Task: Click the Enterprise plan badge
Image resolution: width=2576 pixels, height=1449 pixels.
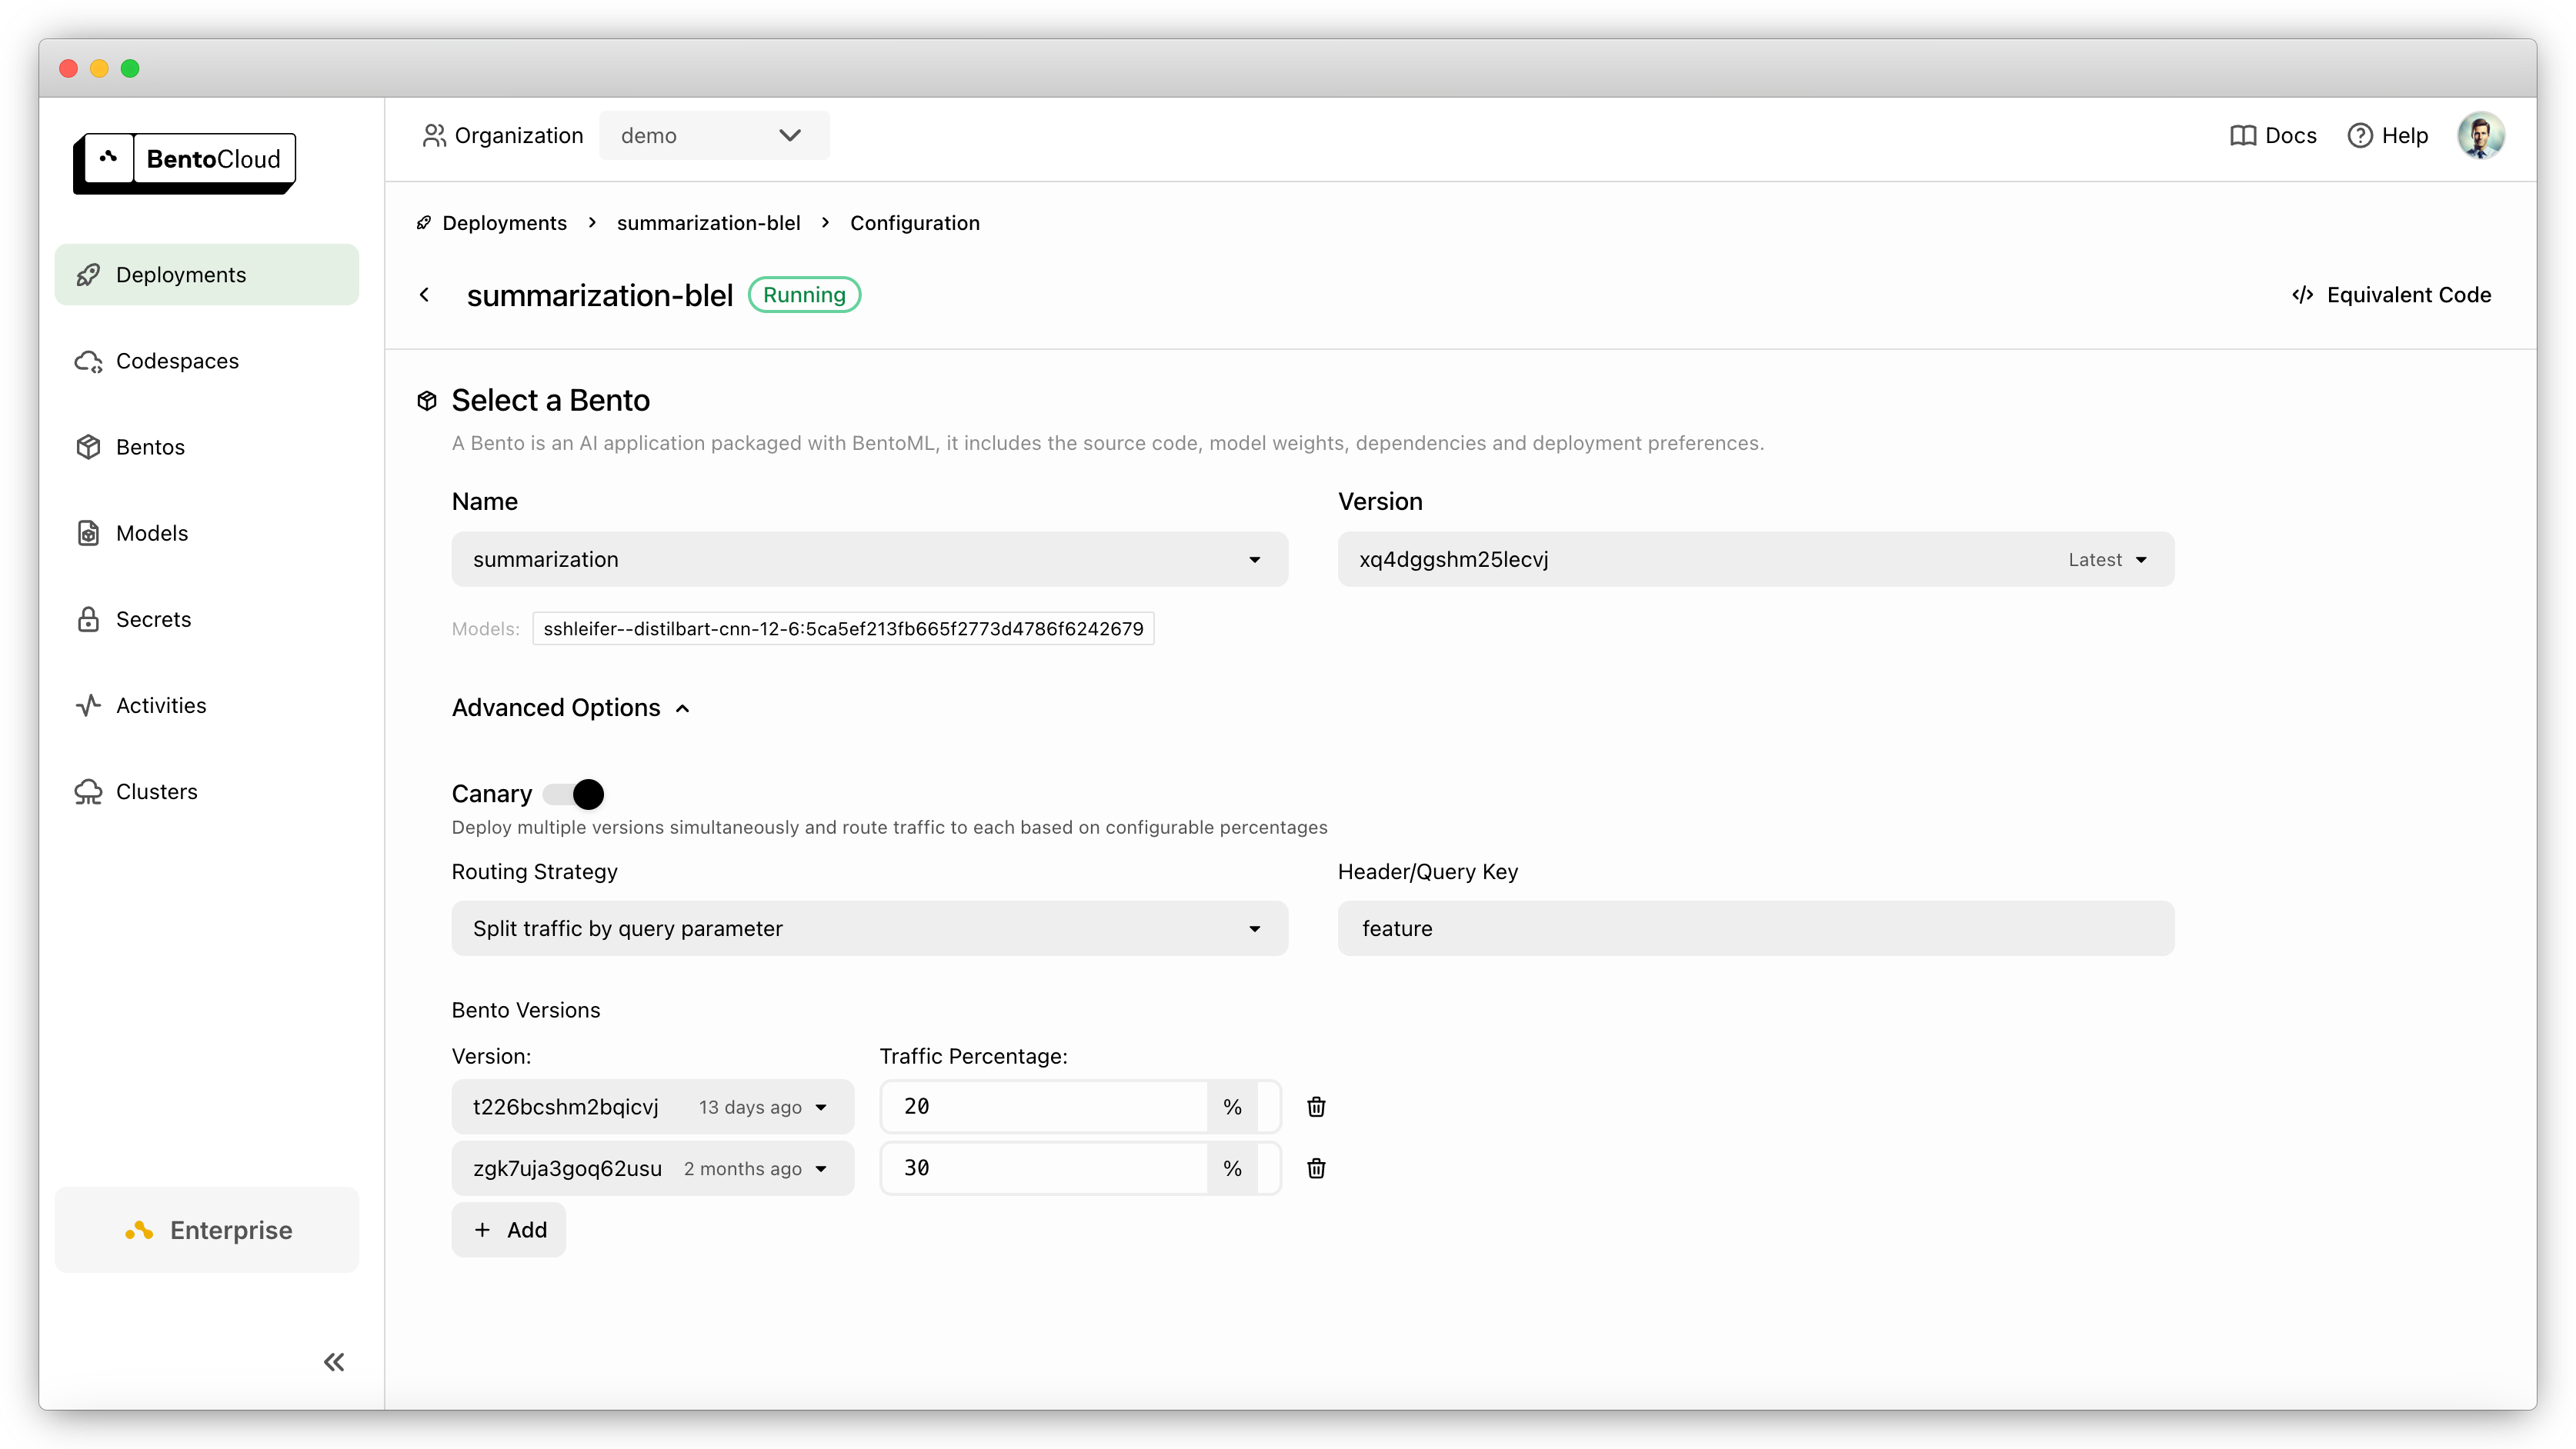Action: click(x=207, y=1229)
